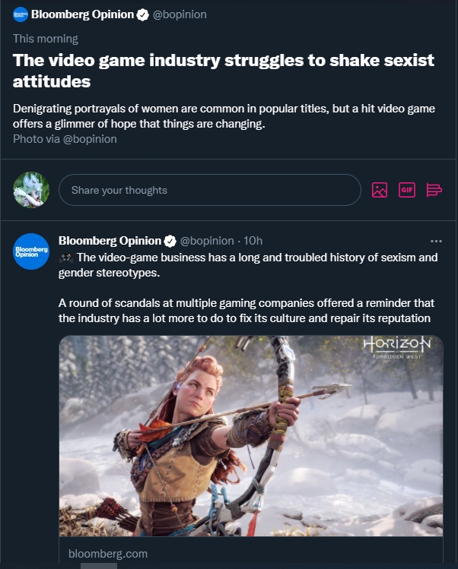Click the Photo via @bopinion credit

click(65, 139)
